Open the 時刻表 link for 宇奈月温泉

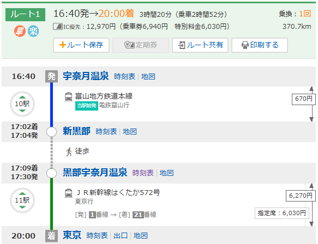(124, 77)
